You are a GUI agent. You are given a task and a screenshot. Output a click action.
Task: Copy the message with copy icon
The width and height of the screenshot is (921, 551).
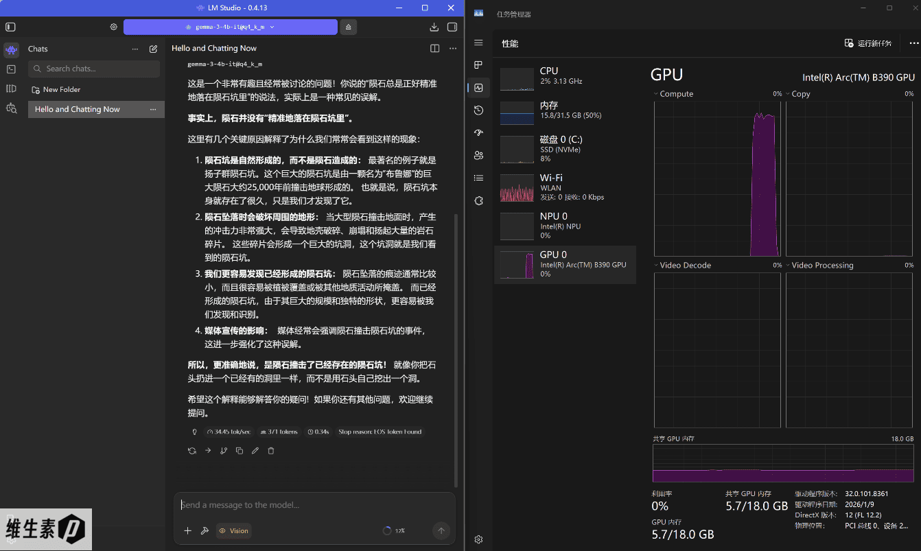point(240,451)
